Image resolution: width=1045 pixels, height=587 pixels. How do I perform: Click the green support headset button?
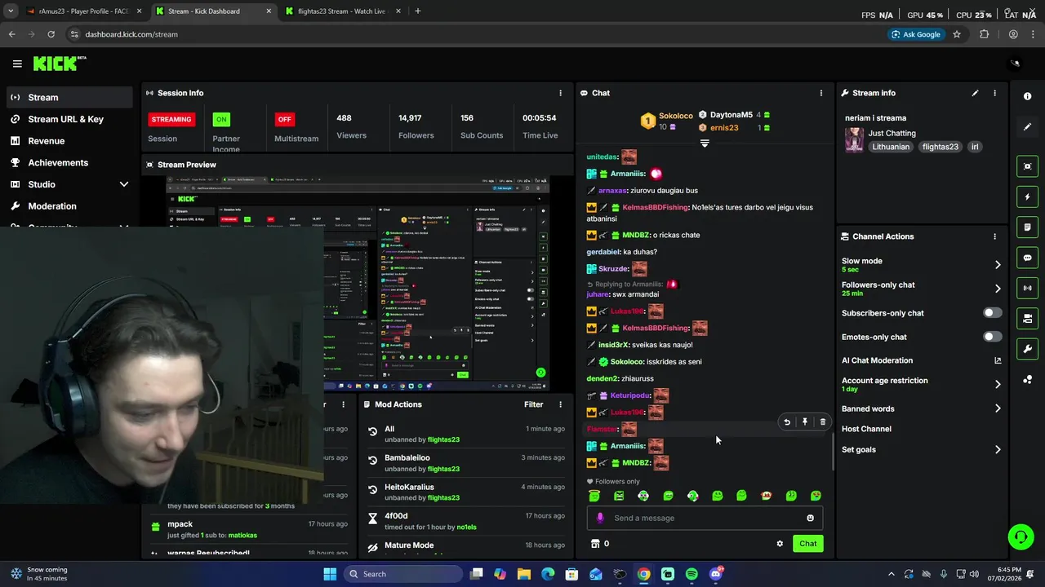pyautogui.click(x=1021, y=536)
